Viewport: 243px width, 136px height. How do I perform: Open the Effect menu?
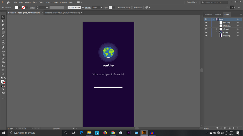pos(49,2)
